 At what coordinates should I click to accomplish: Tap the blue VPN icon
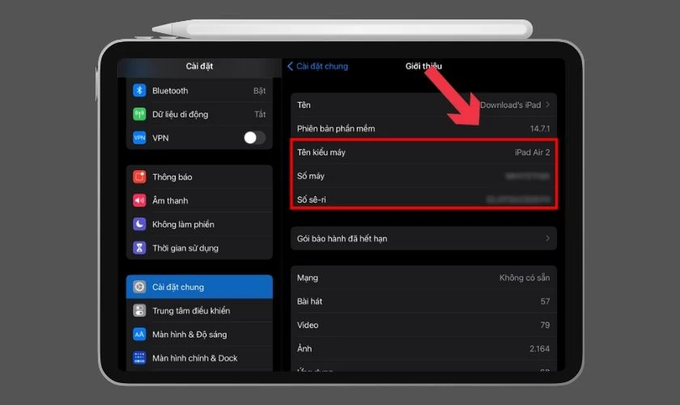click(139, 138)
